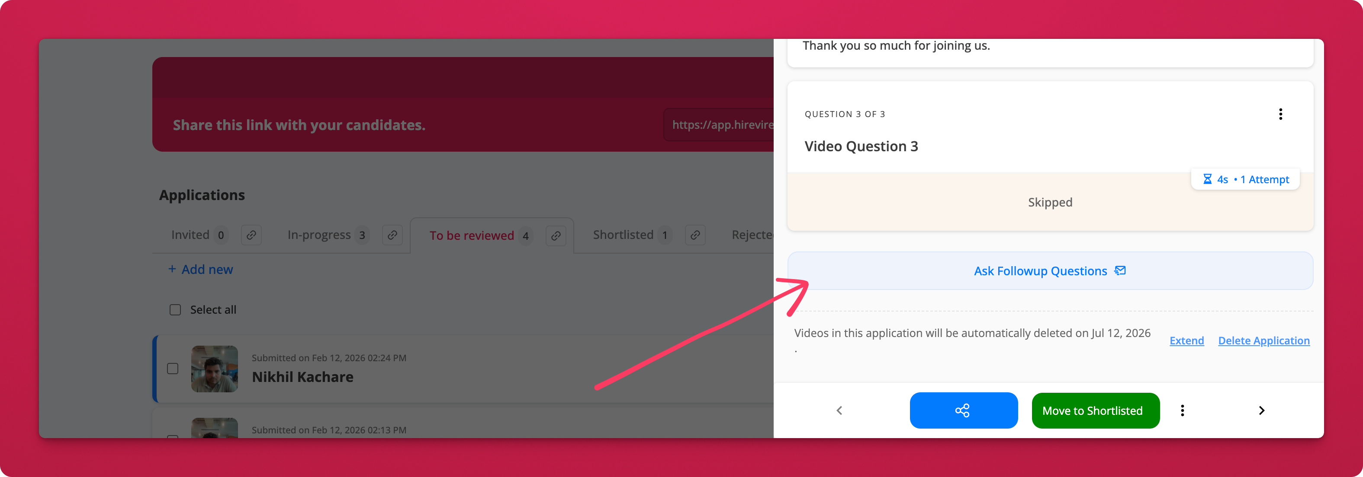Switch to the Shortlisted tab
This screenshot has height=477, width=1363.
point(623,235)
